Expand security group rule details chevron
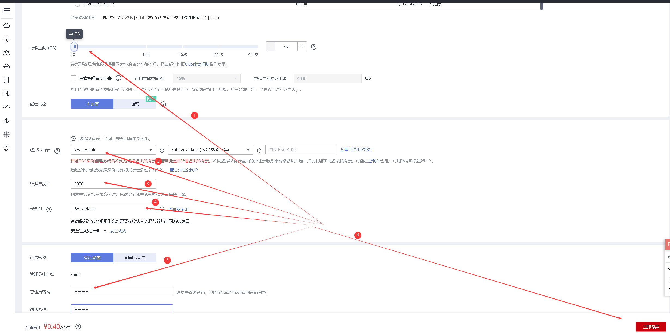The height and width of the screenshot is (333, 670). [x=105, y=231]
